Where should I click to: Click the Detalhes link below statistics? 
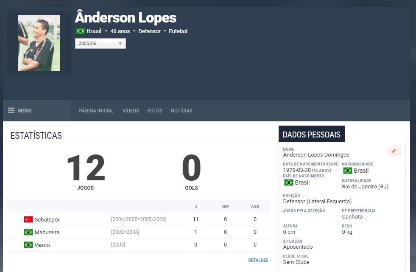258,260
